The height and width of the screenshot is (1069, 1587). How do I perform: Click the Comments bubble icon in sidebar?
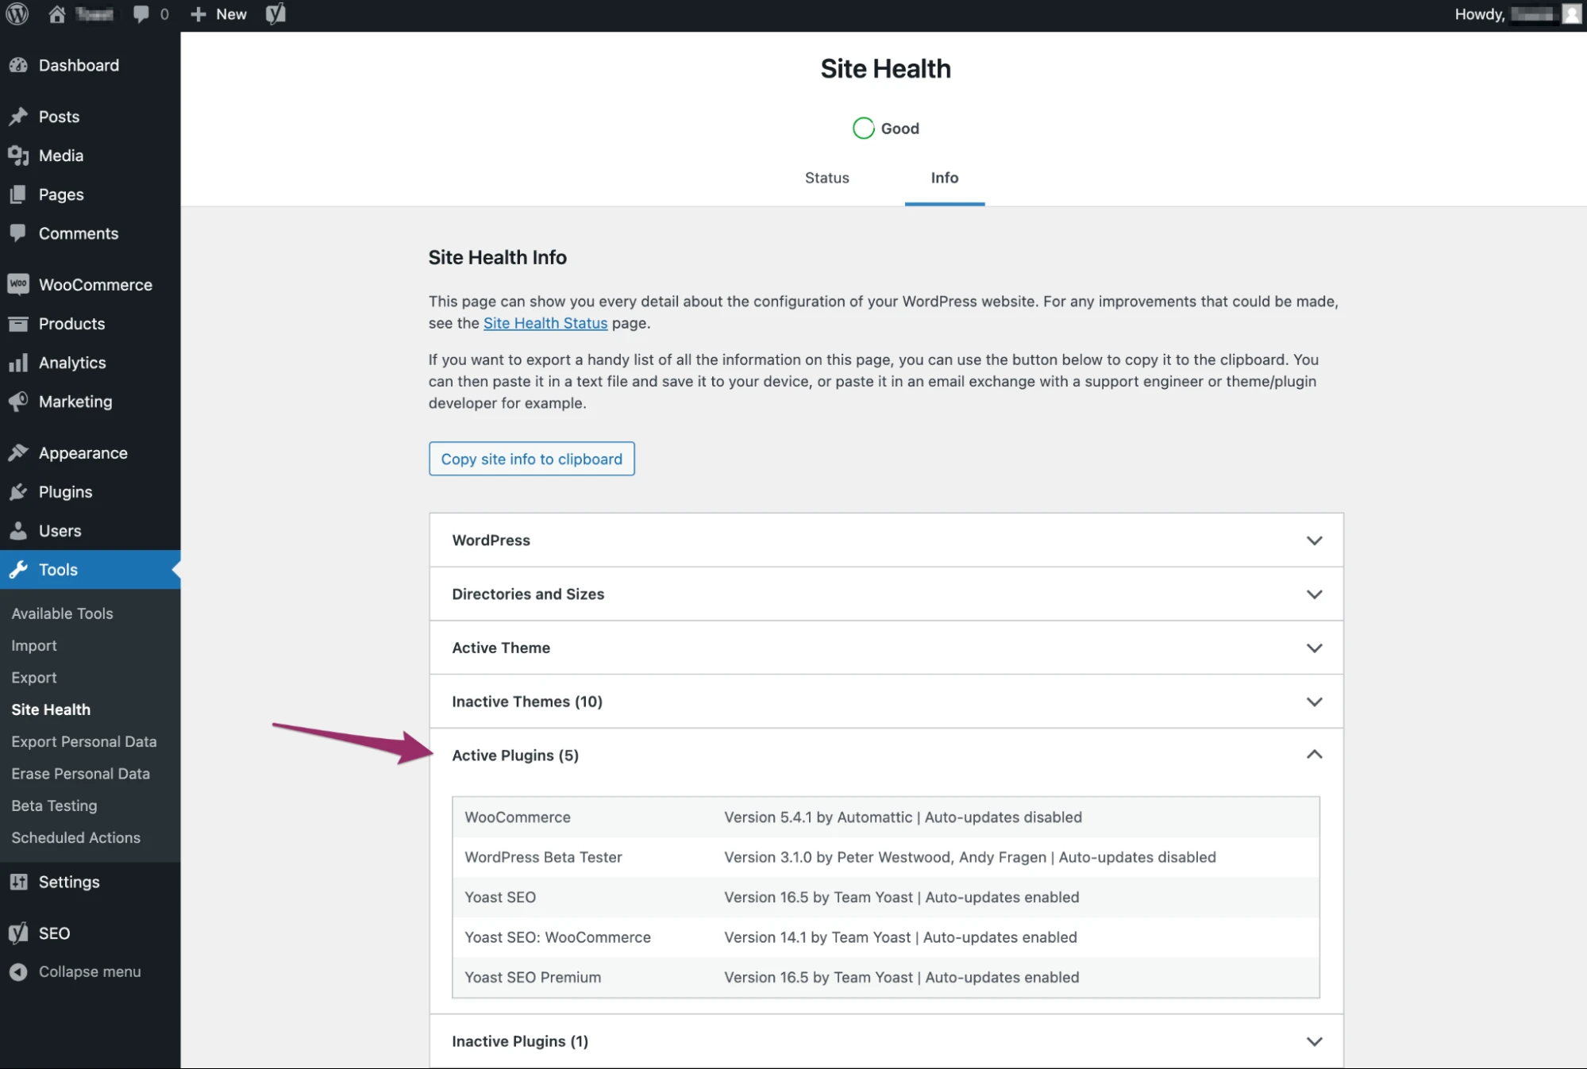[18, 233]
